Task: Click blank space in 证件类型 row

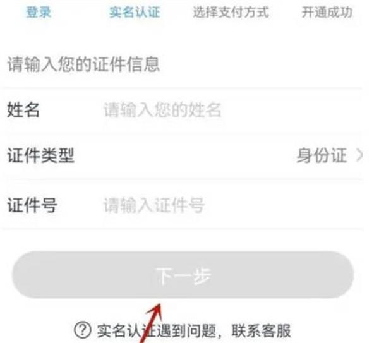Action: click(184, 155)
